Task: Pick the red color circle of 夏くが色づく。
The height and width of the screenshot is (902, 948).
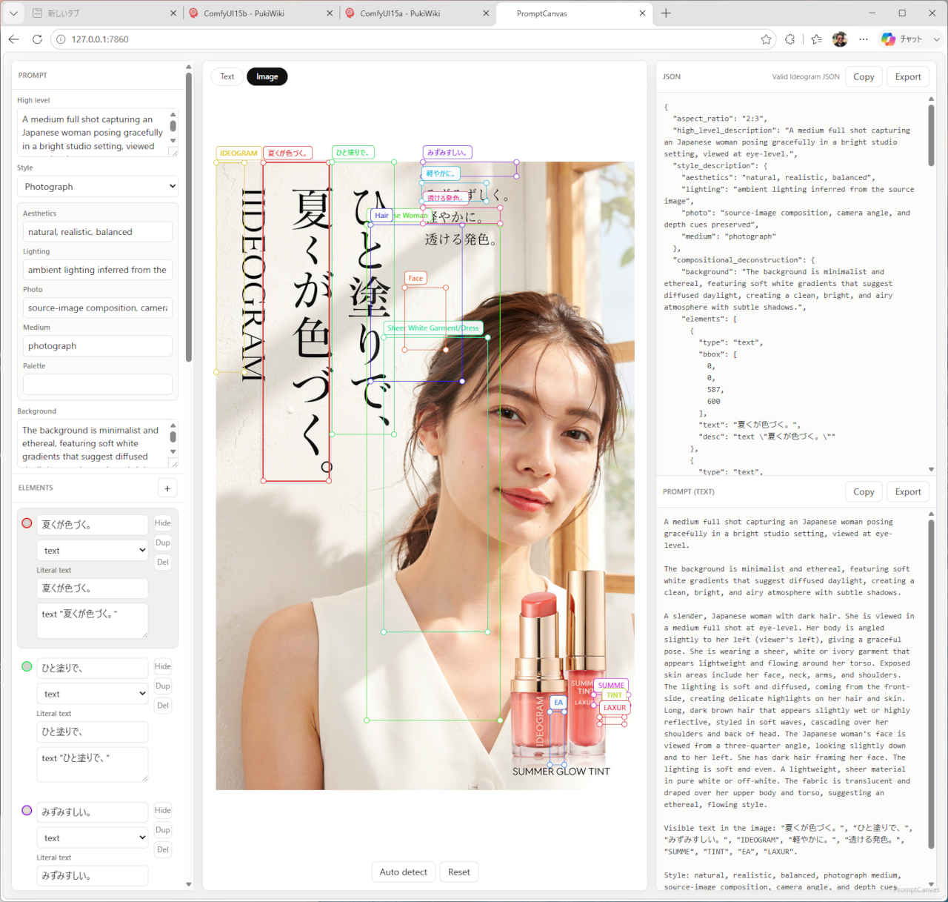Action: tap(27, 523)
